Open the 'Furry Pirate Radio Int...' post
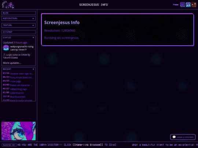Screen dimensions: 198x148 [22, 77]
